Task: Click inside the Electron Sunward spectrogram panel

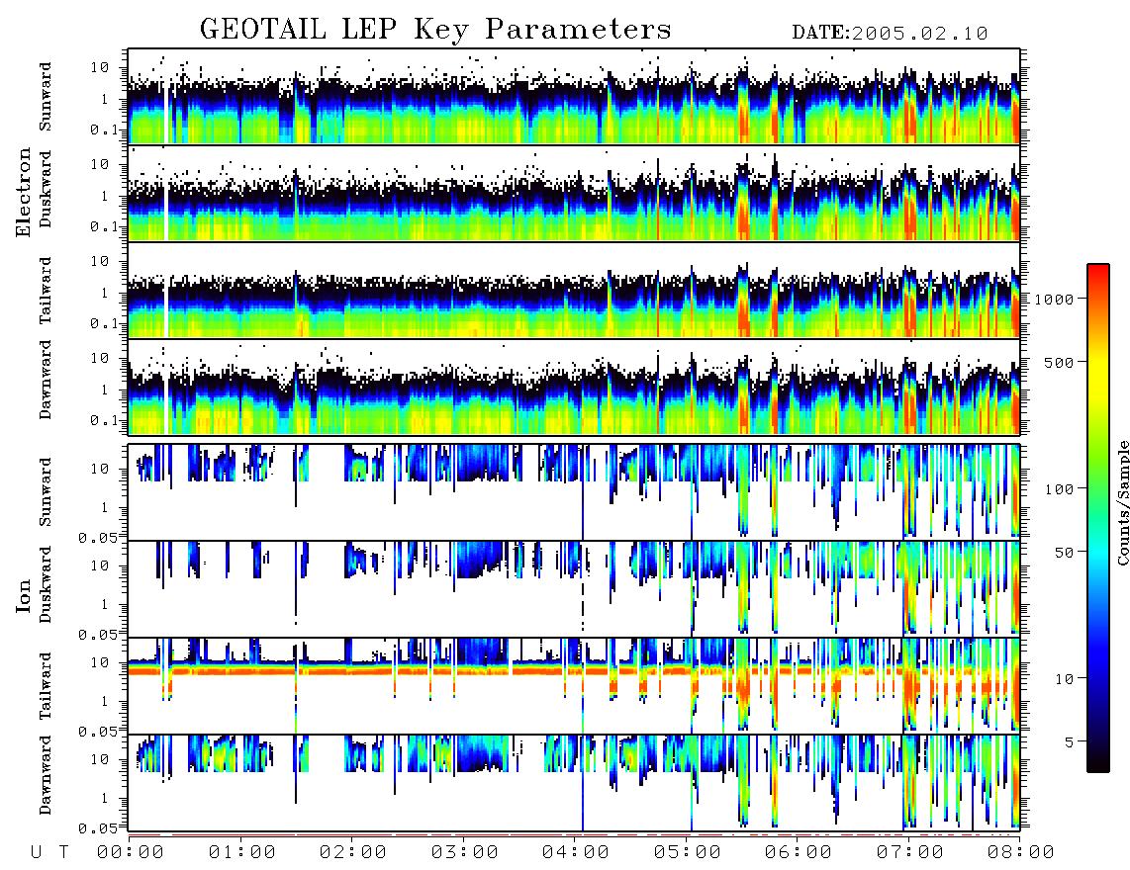Action: (574, 97)
